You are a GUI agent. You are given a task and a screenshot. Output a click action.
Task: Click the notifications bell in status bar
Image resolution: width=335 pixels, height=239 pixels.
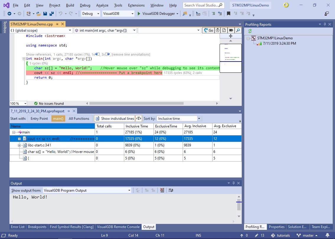pyautogui.click(x=327, y=235)
